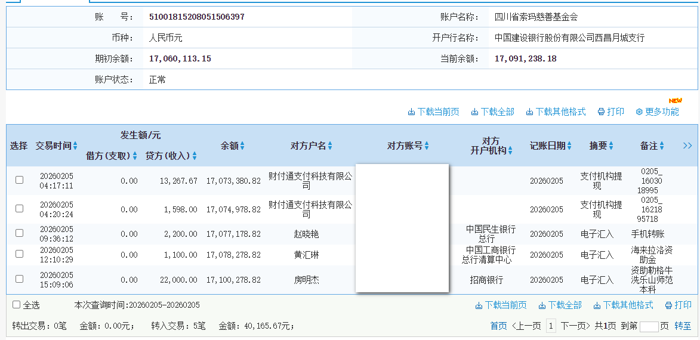Click the bottom 下载全部 download icon
The image size is (700, 340).
coord(542,305)
